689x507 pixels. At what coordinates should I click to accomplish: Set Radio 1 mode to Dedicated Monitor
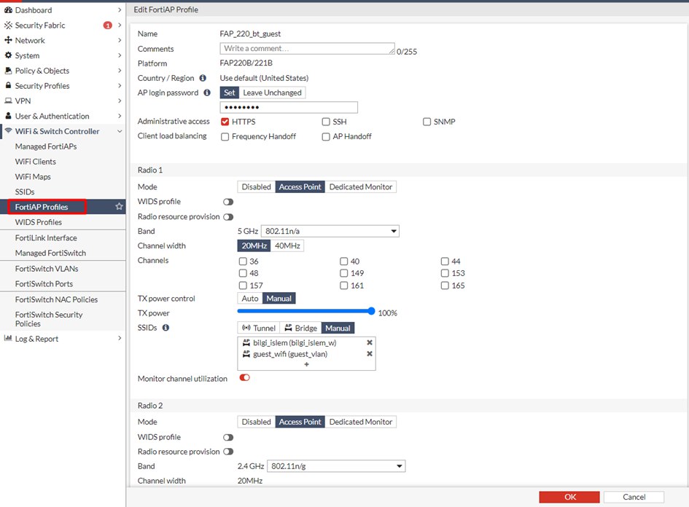pos(361,186)
